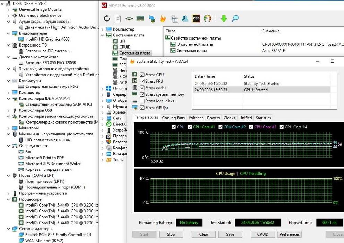Switch to Statistics tab
The height and width of the screenshot is (243, 344).
263,118
